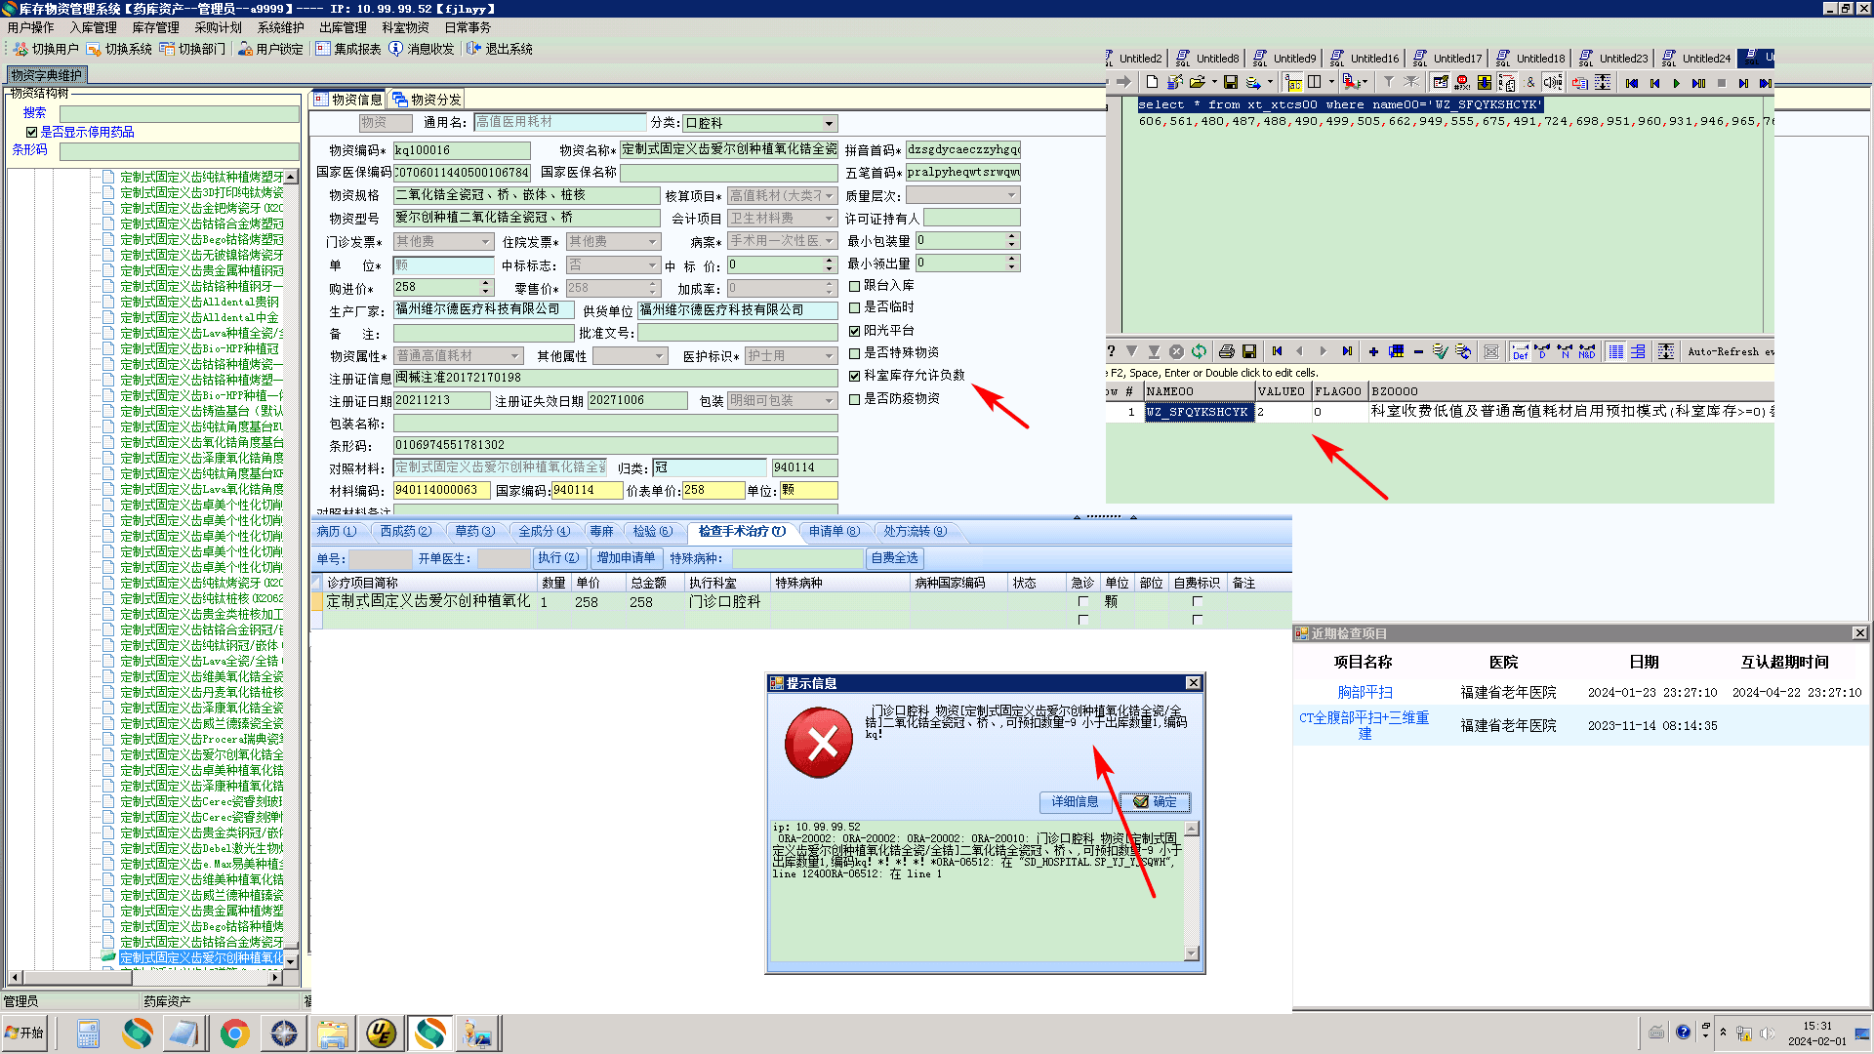Click the 物资编码 input field

462,150
